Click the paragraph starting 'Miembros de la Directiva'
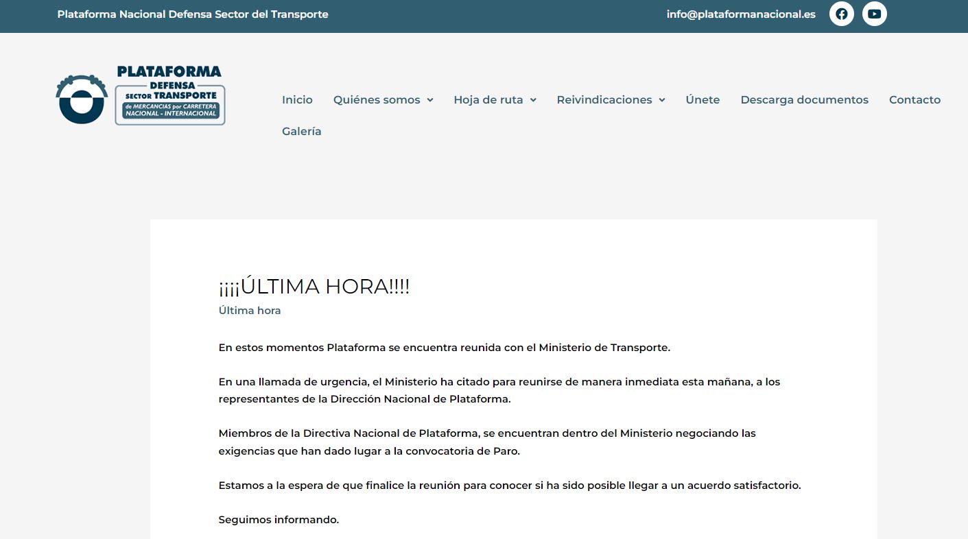Screen dimensions: 968x539 pyautogui.click(x=487, y=442)
